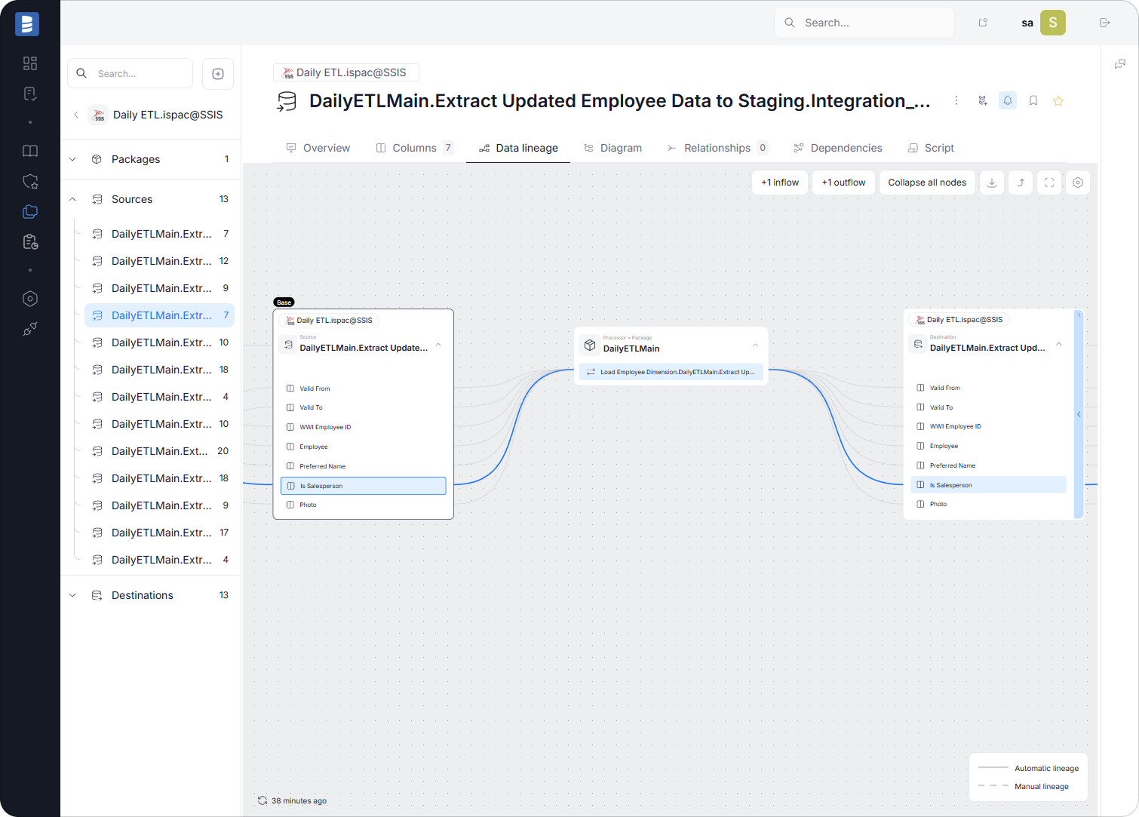Toggle the blue side panel collapse arrow
The height and width of the screenshot is (817, 1139).
click(1079, 414)
